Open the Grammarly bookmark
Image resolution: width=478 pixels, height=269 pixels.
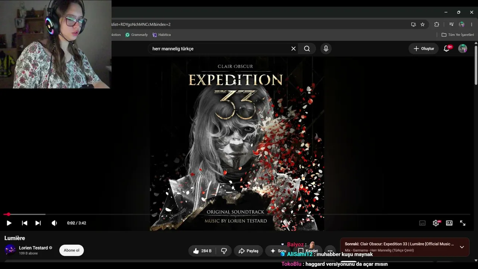pyautogui.click(x=137, y=35)
